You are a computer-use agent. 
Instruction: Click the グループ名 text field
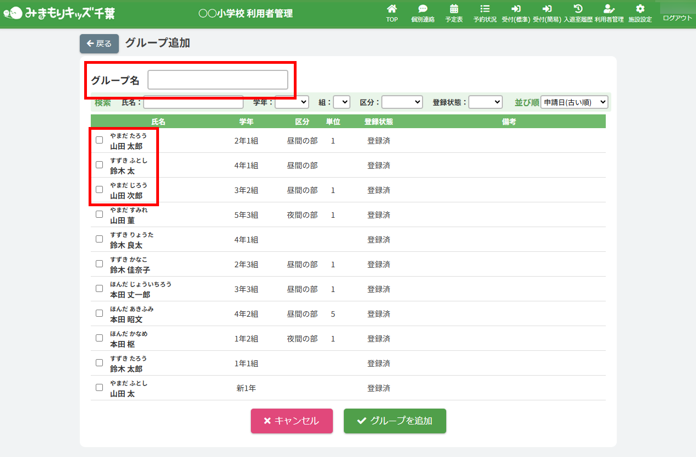[x=217, y=80]
